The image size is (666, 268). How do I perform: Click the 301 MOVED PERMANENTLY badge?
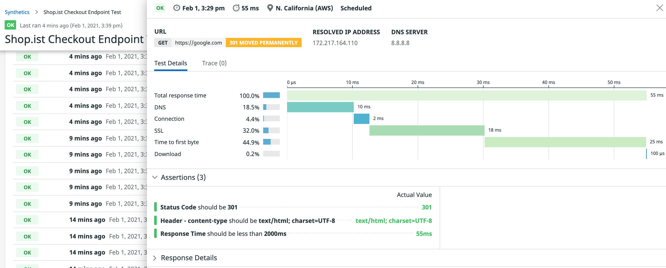coord(263,43)
